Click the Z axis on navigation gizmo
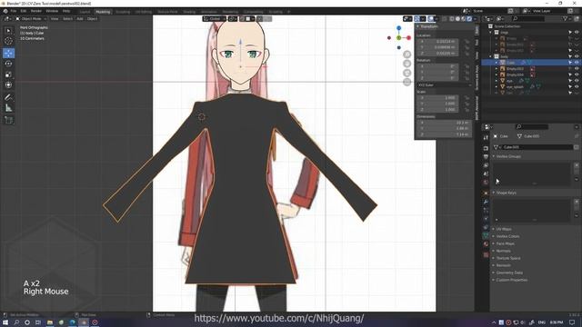 coord(398,28)
